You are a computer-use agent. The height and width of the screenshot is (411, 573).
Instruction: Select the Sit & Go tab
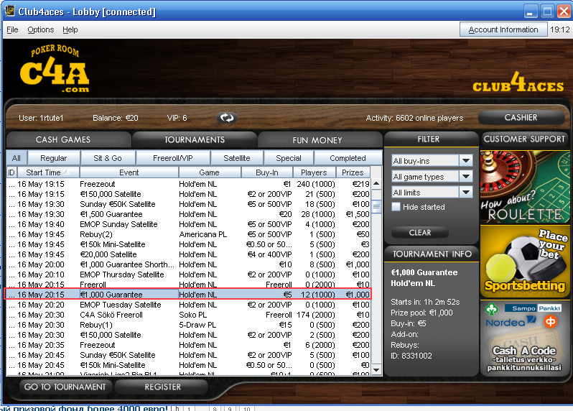click(108, 158)
